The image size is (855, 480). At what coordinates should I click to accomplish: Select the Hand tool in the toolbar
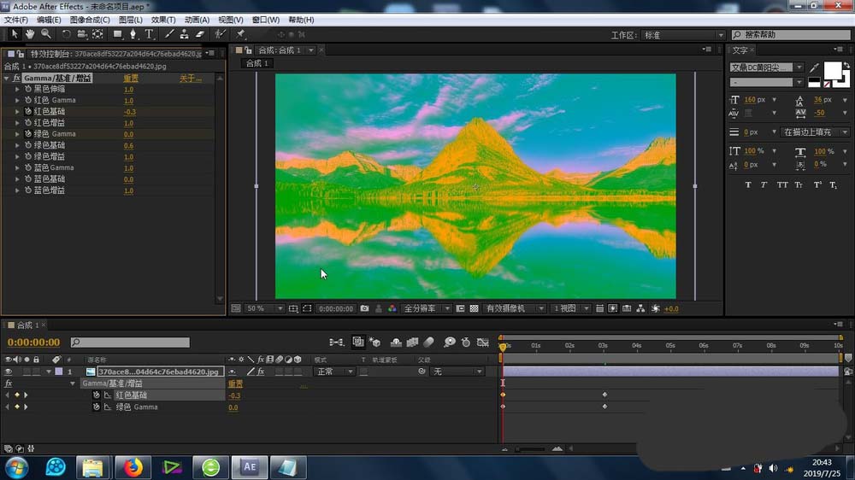pyautogui.click(x=30, y=34)
